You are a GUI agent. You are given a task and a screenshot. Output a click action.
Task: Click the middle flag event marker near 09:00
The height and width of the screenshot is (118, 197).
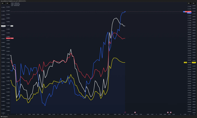tap(168, 112)
